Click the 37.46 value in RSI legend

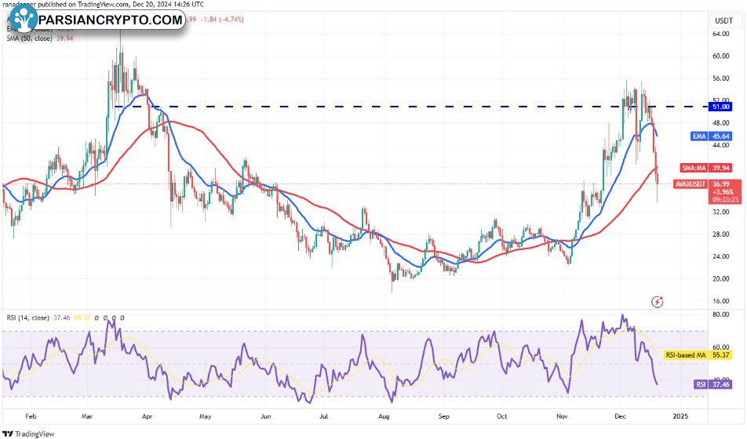tap(62, 317)
